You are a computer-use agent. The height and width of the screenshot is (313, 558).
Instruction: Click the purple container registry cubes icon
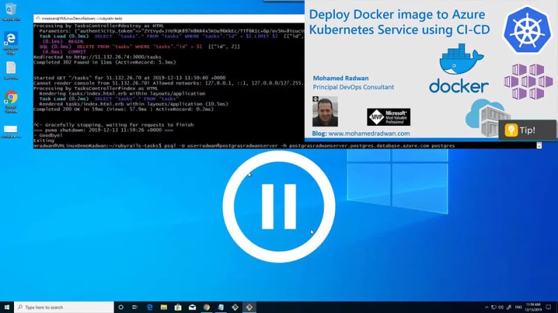click(x=529, y=81)
